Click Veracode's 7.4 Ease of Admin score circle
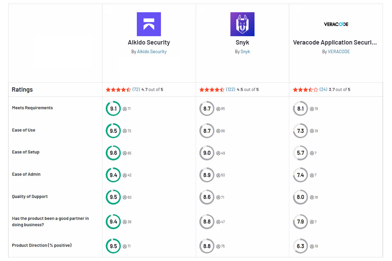Viewport: 392px width, 261px height. tap(301, 175)
